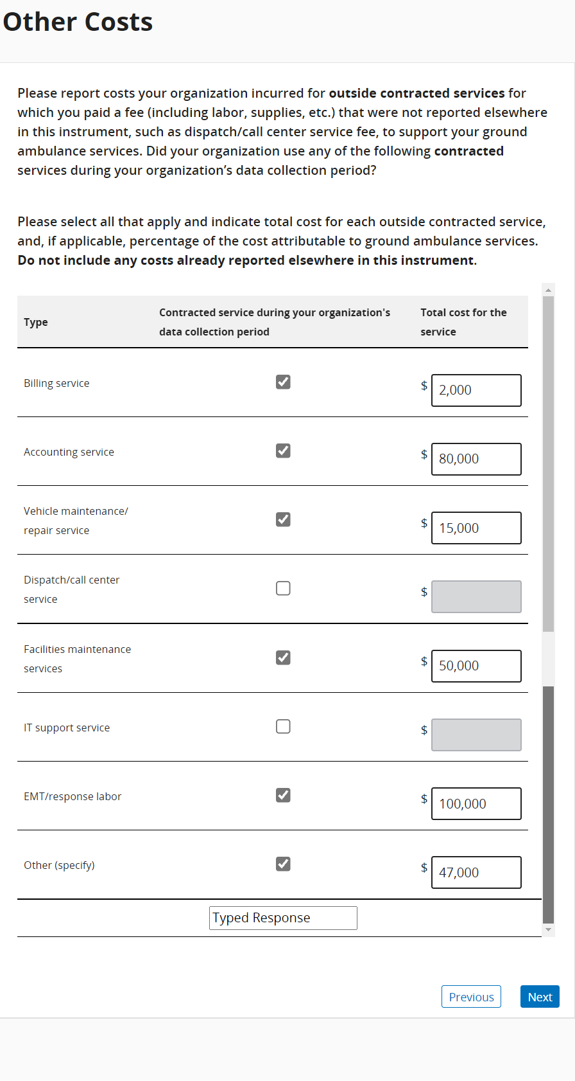Check the IT support service checkbox
The image size is (575, 1081).
tap(283, 726)
